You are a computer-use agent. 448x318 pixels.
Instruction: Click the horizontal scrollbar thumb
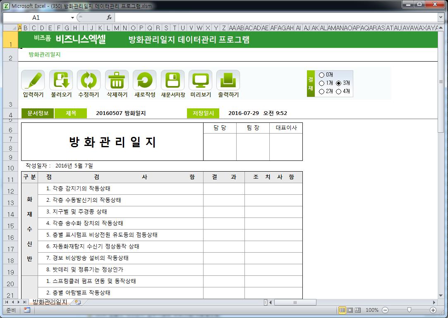tap(295, 302)
